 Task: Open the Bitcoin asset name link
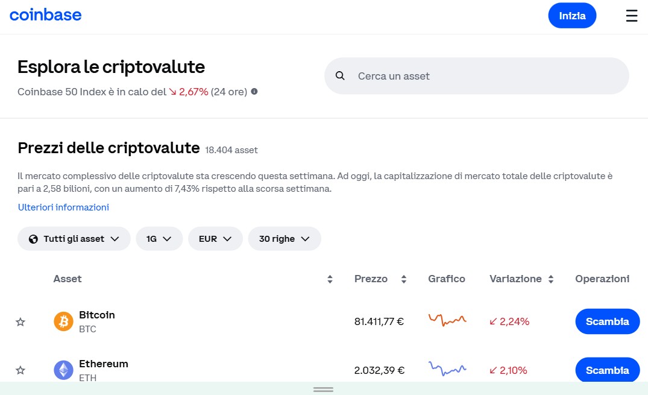coord(96,315)
